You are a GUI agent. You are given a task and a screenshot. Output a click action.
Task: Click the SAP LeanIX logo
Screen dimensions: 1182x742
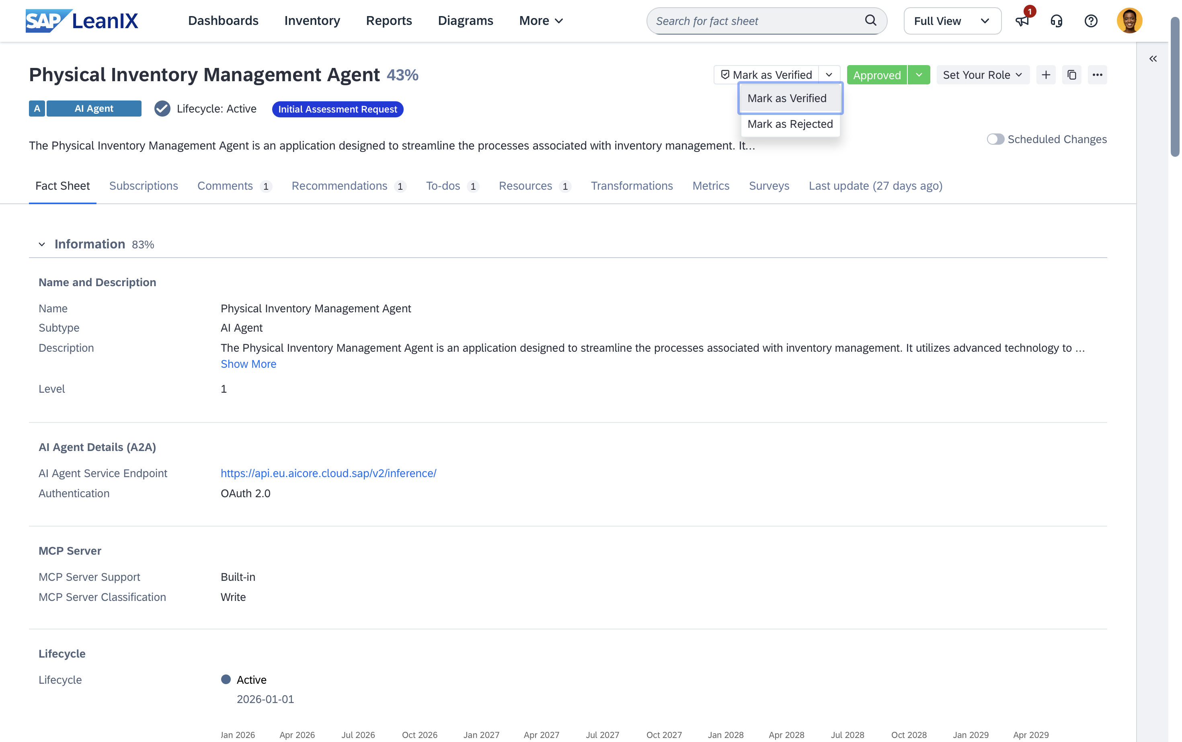pos(82,20)
